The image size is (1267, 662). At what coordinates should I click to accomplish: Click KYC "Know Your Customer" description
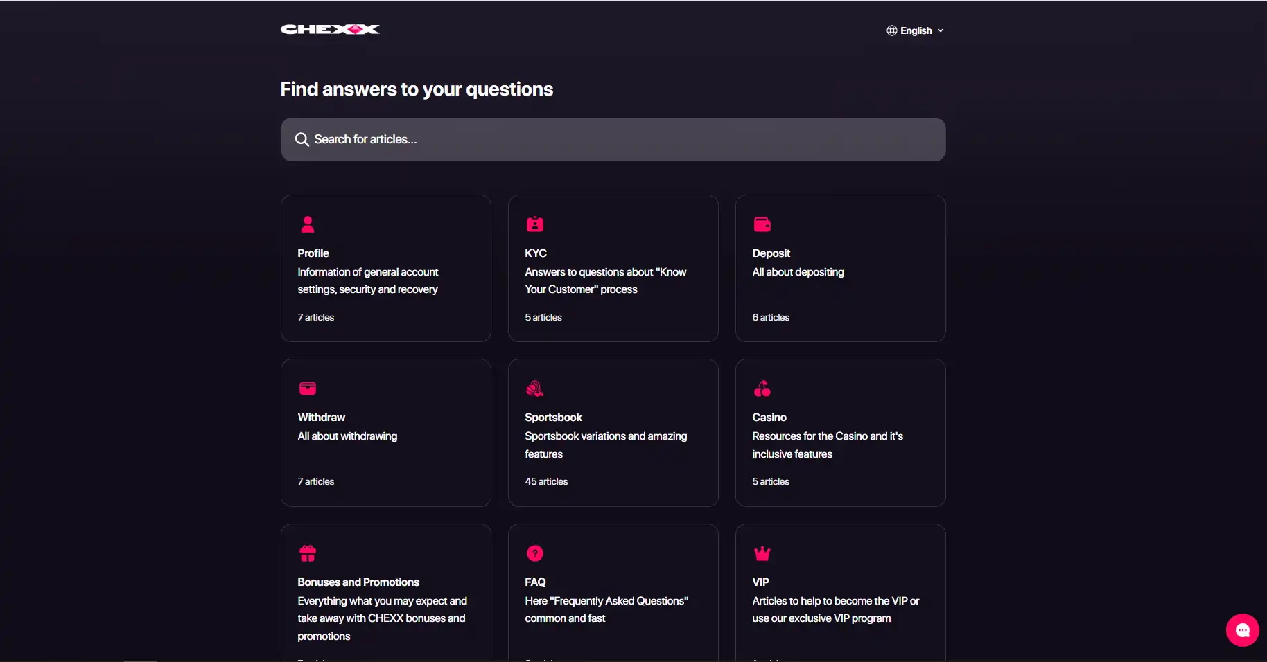606,280
